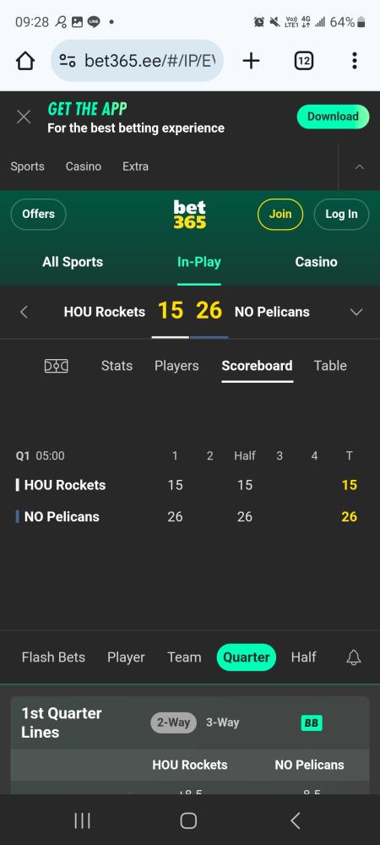Collapse the Sports Casino Extra top bar
380x845 pixels.
click(360, 167)
